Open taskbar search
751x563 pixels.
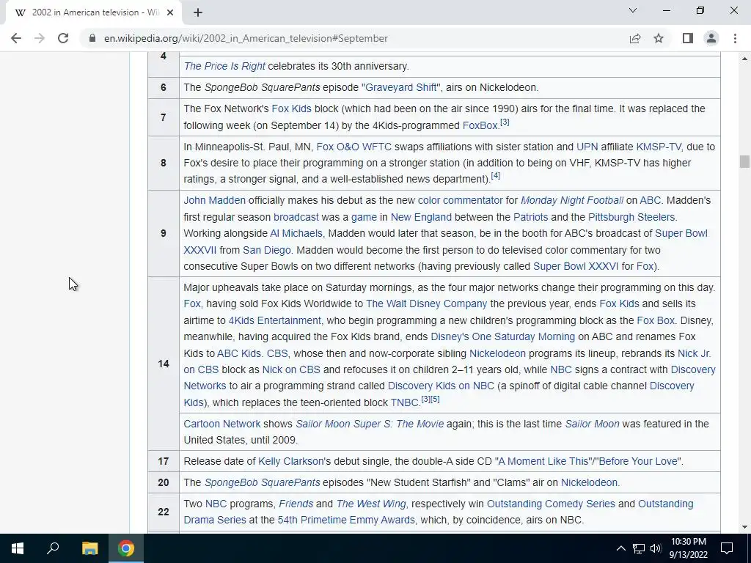(53, 548)
